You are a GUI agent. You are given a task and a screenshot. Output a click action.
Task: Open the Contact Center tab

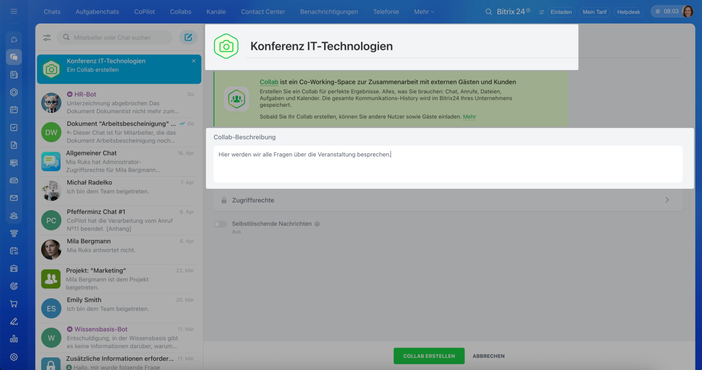(x=263, y=11)
